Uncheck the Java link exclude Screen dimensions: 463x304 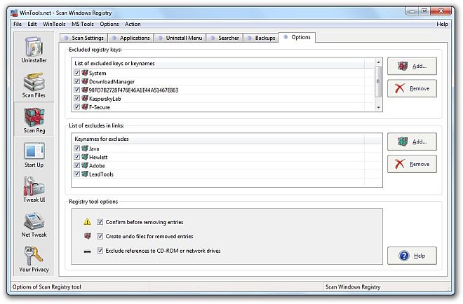pos(76,148)
